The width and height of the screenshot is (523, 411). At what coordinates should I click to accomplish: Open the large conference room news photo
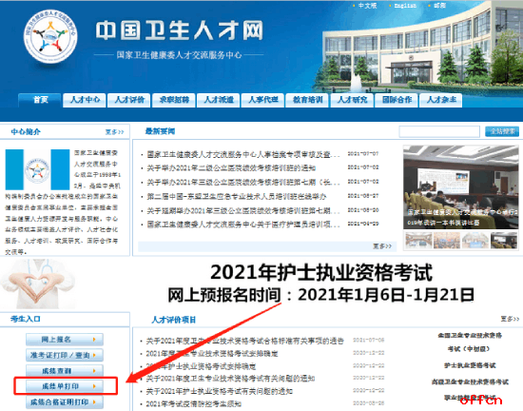(x=460, y=187)
